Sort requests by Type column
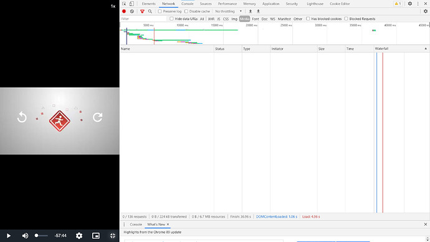The height and width of the screenshot is (242, 430). click(x=256, y=49)
